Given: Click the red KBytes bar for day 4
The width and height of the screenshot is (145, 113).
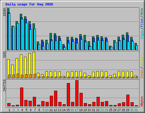Looking at the screenshot, I should click(x=22, y=97).
